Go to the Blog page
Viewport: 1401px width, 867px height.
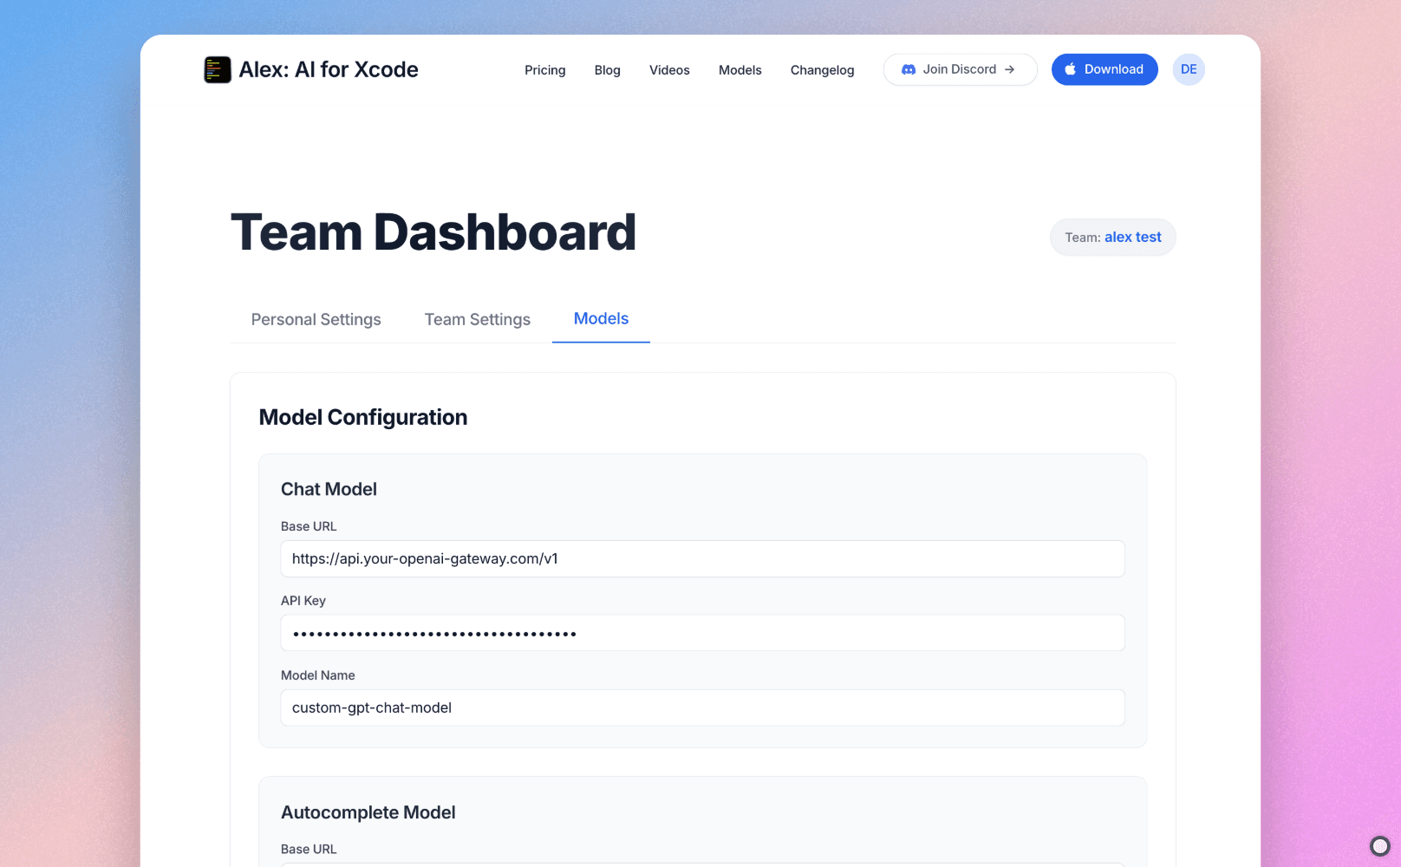tap(607, 70)
